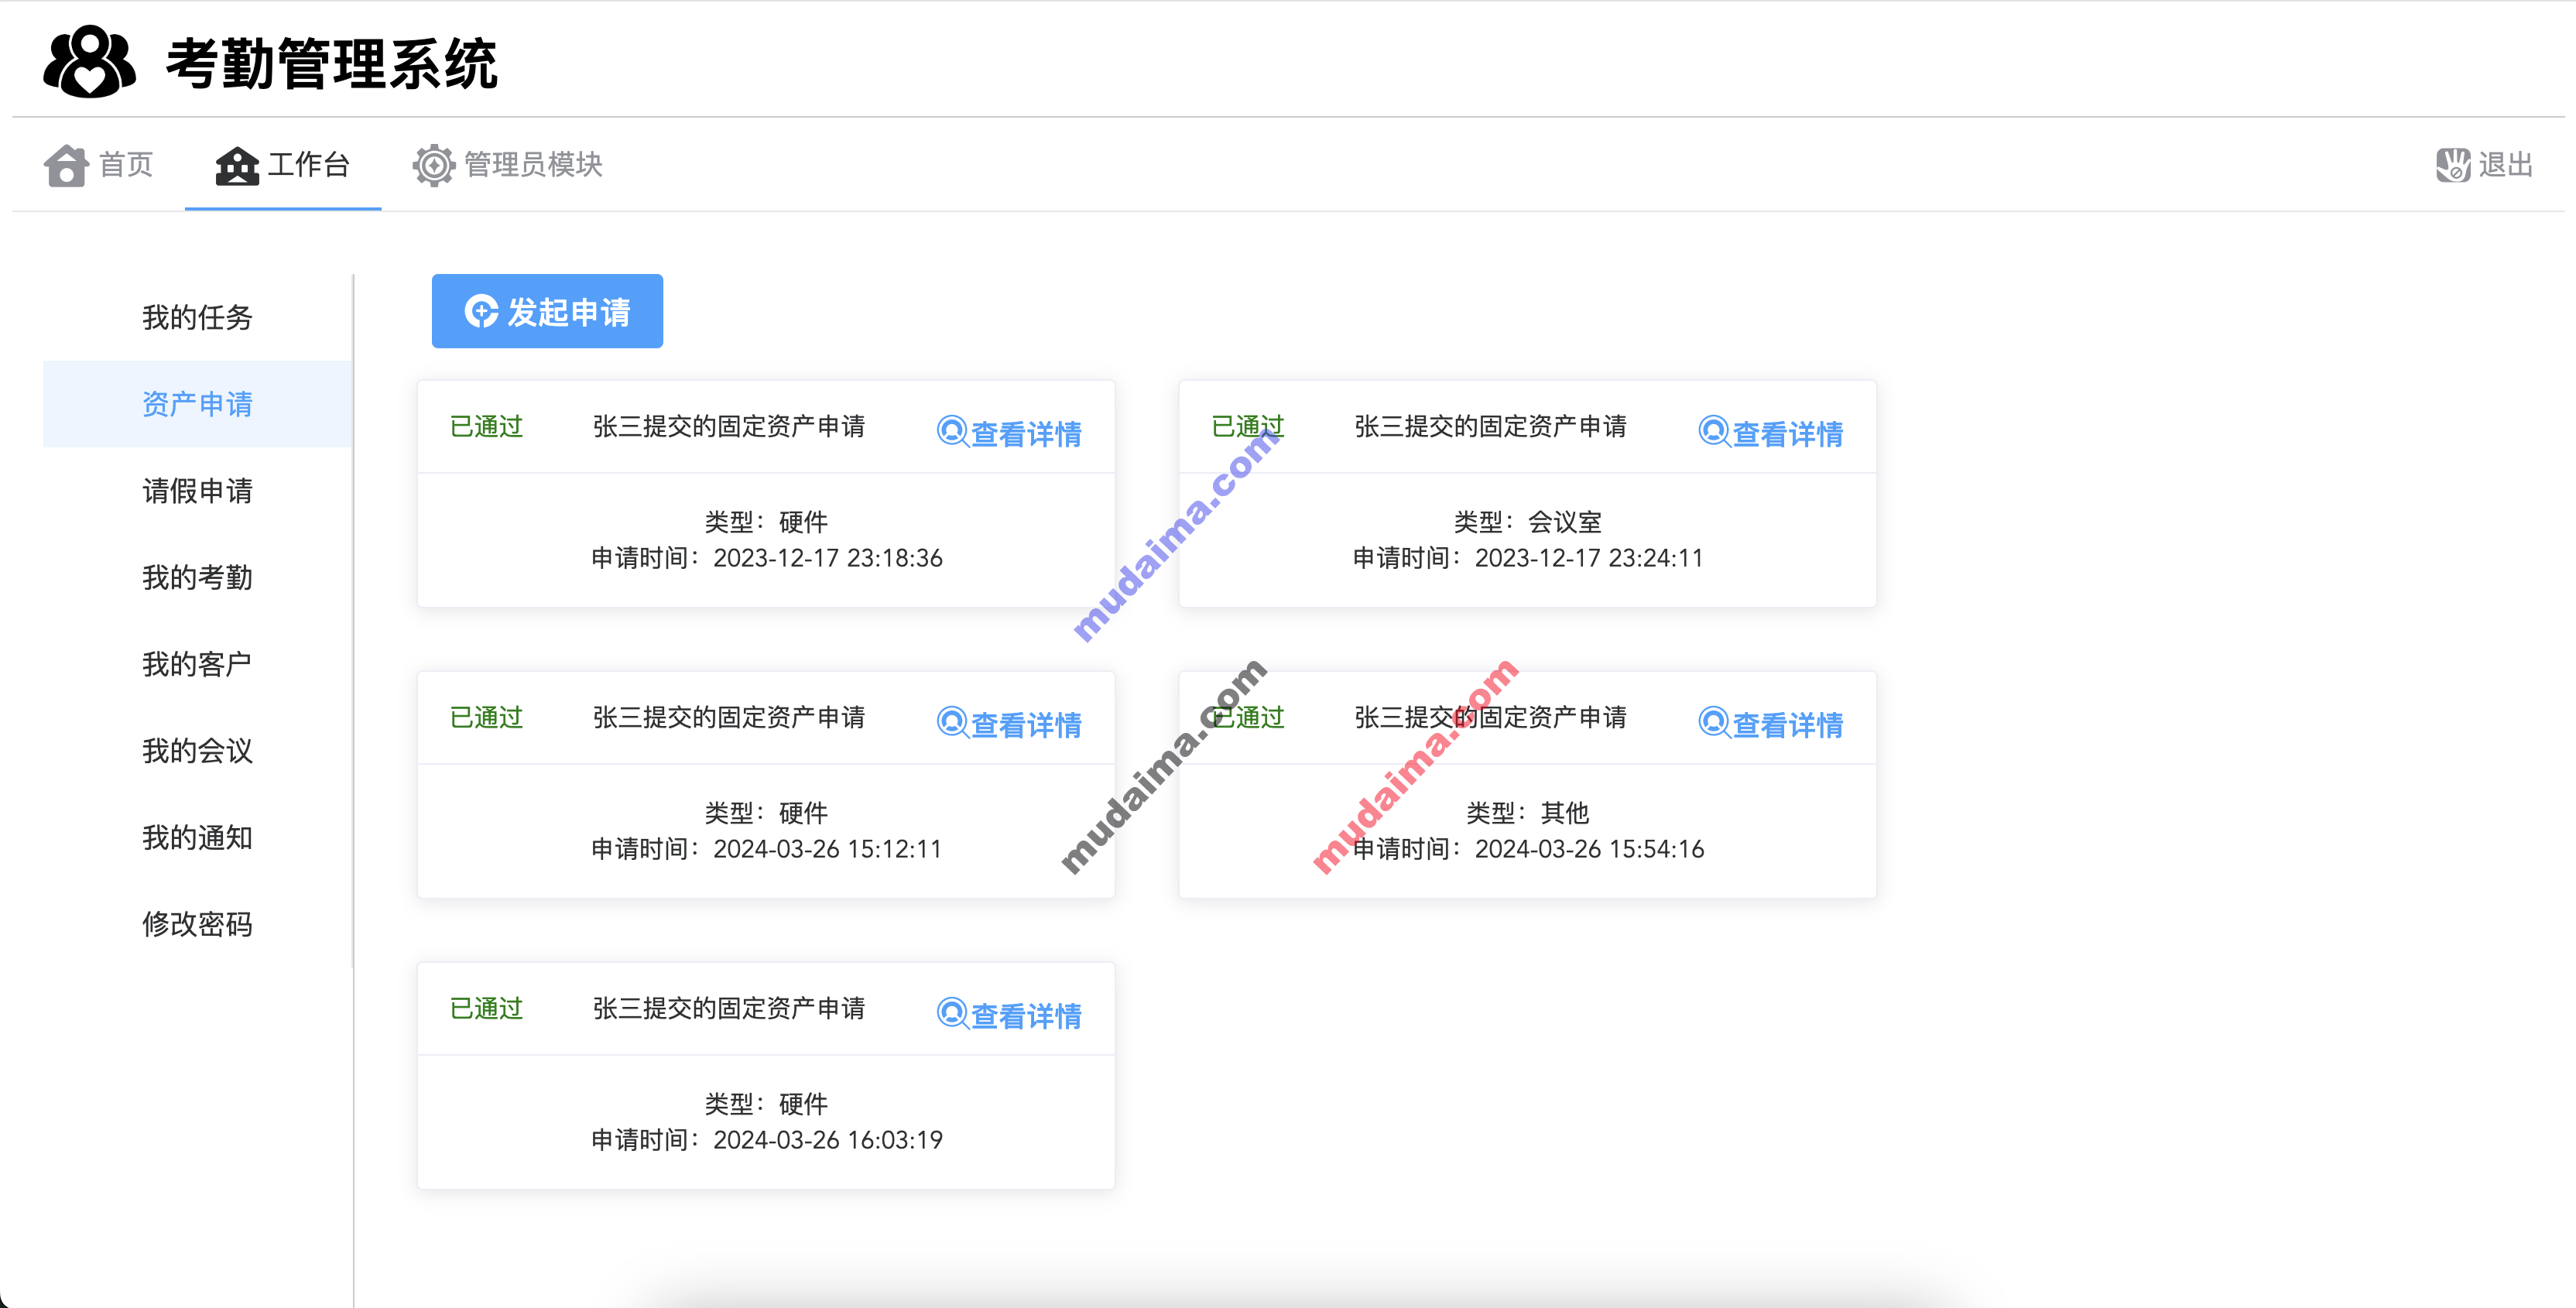2576x1308 pixels.
Task: Click the 退出 hand icon
Action: click(x=2453, y=165)
